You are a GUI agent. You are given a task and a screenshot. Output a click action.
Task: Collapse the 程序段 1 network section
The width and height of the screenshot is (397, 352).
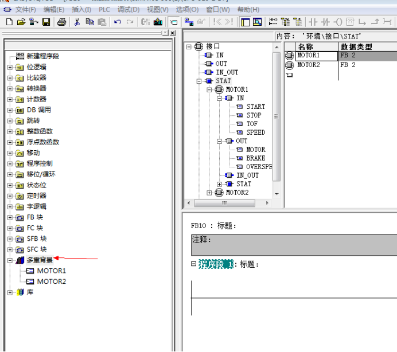(193, 264)
